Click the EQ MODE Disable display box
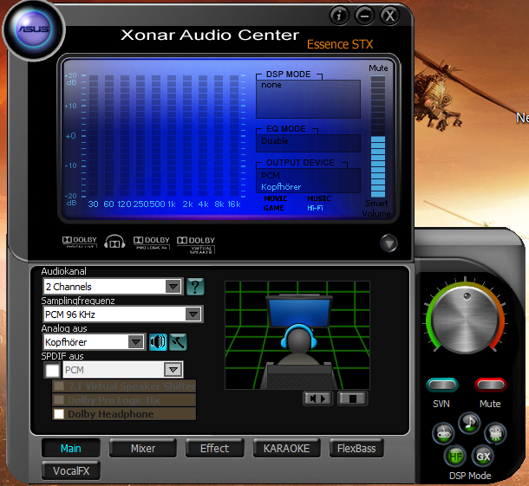This screenshot has height=486, width=529. point(308,143)
